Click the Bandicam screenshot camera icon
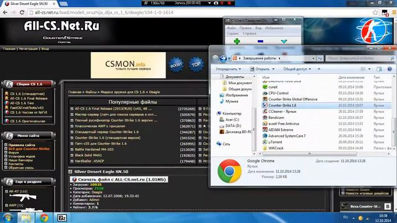The image size is (397, 223). point(216,3)
